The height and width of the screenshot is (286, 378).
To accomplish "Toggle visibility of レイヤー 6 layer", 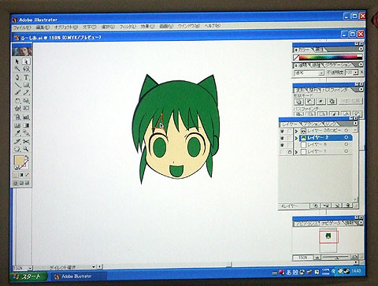I will 283,145.
